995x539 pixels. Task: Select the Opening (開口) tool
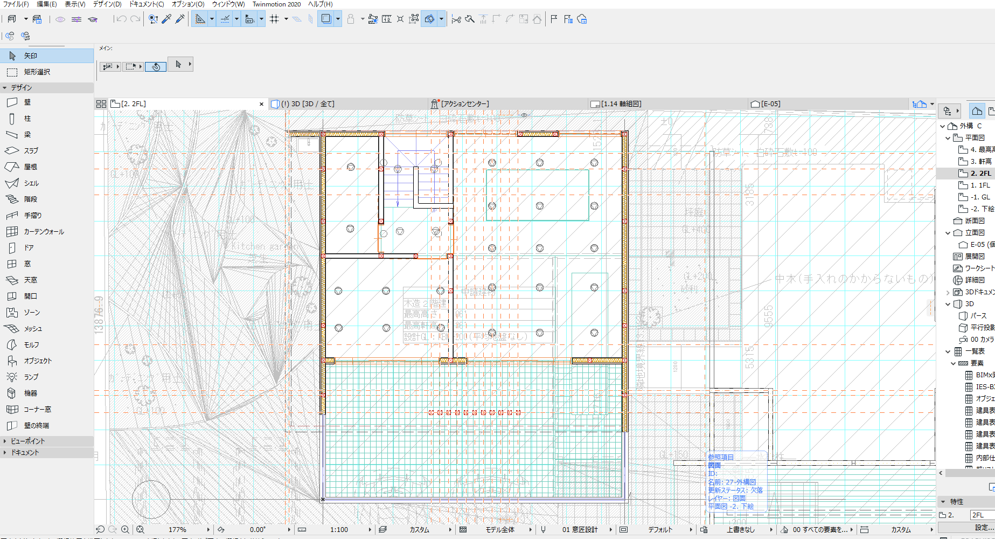(x=47, y=296)
